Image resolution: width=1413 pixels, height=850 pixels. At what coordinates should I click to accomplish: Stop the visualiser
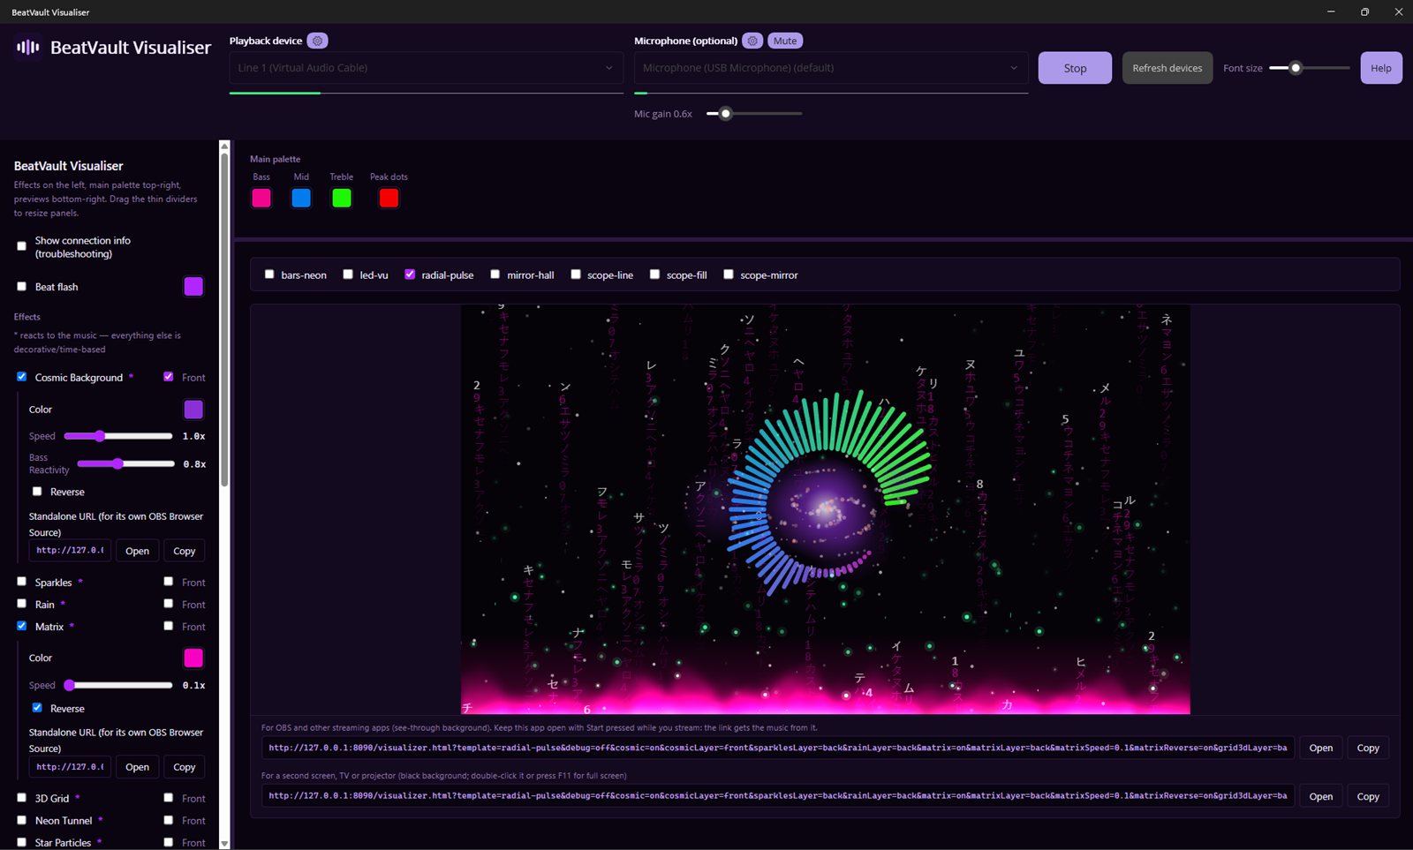click(x=1075, y=68)
